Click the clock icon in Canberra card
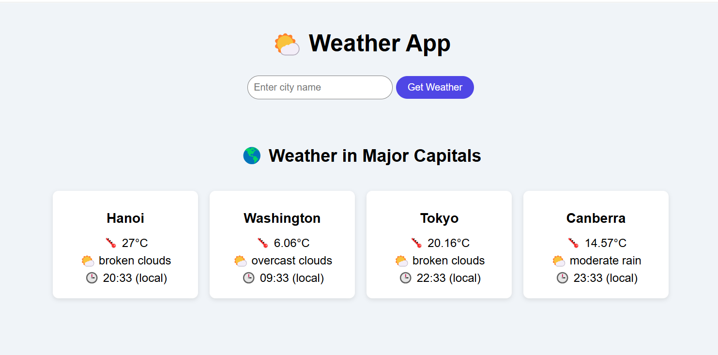 563,278
